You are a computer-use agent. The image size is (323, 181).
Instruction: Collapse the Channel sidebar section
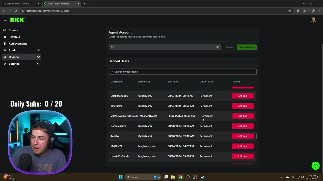(x=38, y=57)
